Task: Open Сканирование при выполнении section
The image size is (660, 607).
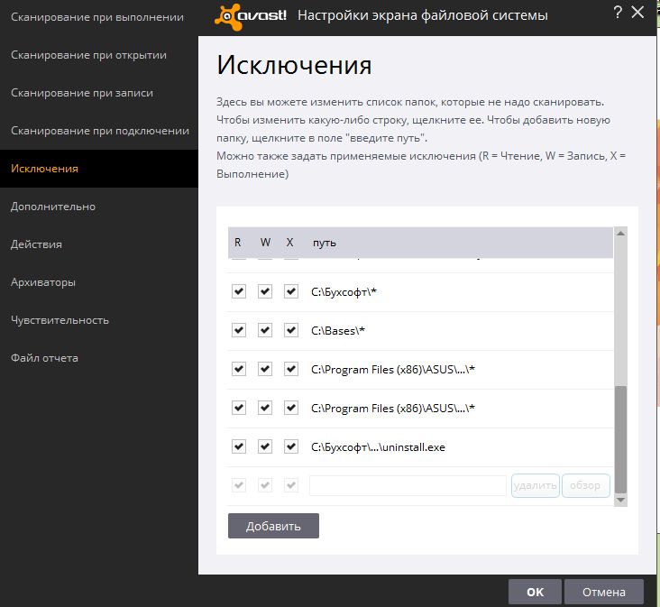Action: [x=97, y=17]
